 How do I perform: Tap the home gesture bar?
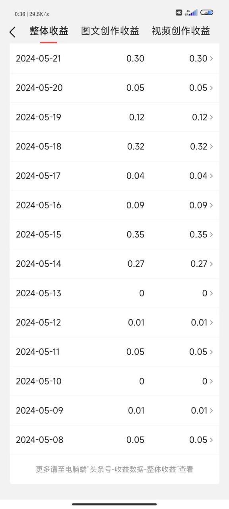tap(114, 504)
